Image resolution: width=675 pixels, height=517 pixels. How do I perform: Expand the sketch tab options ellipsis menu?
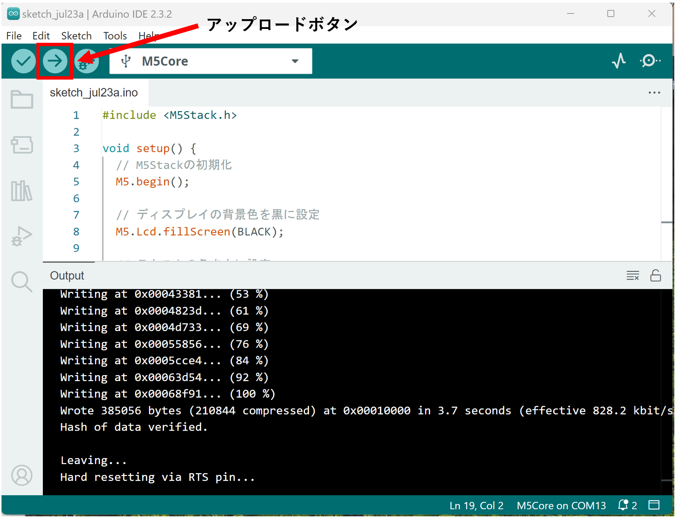654,92
